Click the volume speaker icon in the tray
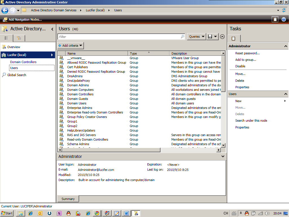Viewport: 289px width, 217px height. (x=267, y=213)
